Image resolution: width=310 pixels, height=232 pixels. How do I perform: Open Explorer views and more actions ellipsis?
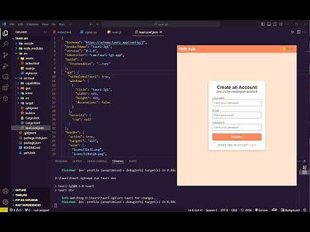click(45, 32)
